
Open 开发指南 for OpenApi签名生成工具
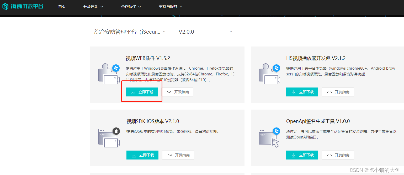pyautogui.click(x=338, y=155)
